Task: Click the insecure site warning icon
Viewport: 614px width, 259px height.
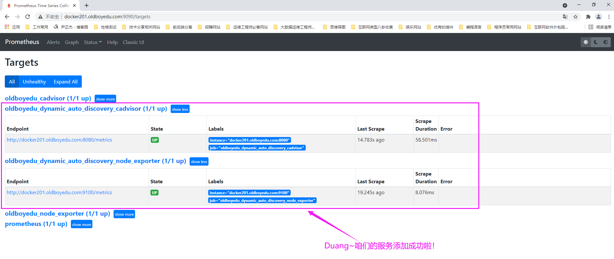Action: (40, 17)
